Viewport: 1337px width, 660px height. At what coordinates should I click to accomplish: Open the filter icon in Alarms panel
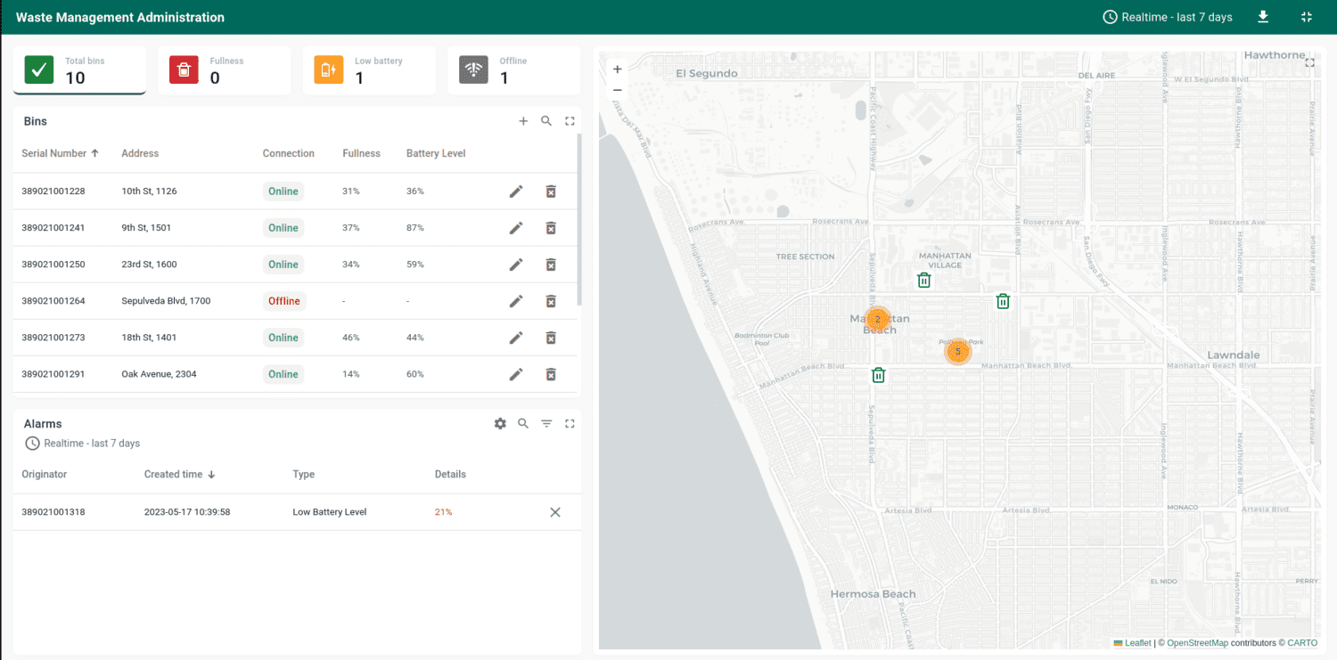coord(546,423)
